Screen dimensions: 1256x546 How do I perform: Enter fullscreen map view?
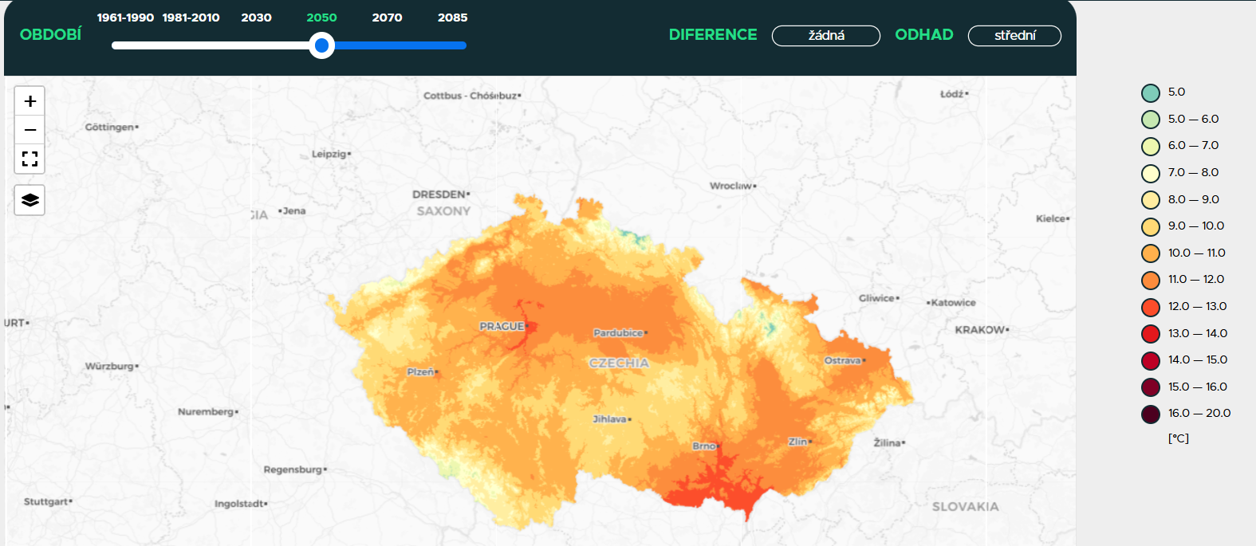pos(30,159)
